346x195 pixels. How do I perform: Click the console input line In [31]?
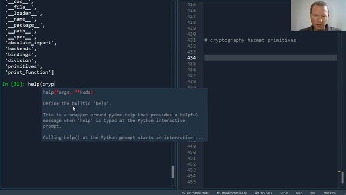pyautogui.click(x=29, y=84)
